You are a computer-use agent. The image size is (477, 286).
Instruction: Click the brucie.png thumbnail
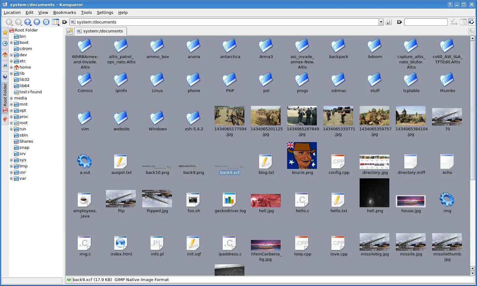point(302,155)
